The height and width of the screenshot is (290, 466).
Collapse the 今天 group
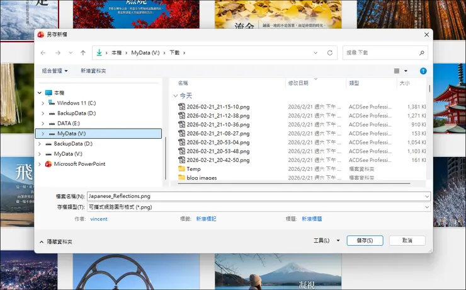coord(175,96)
